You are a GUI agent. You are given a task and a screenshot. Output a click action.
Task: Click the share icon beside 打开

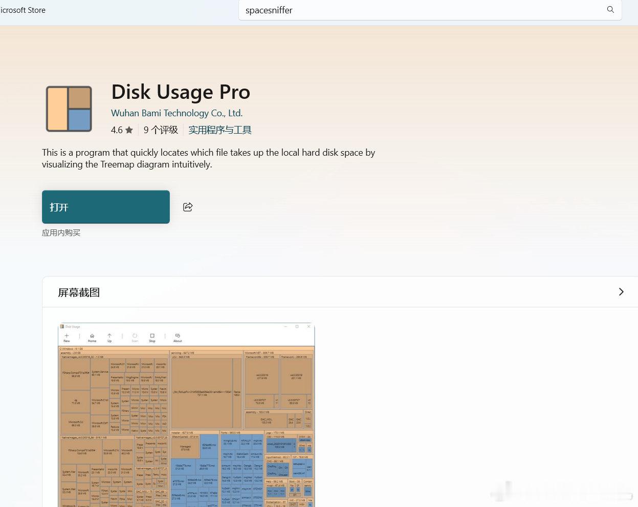[188, 207]
